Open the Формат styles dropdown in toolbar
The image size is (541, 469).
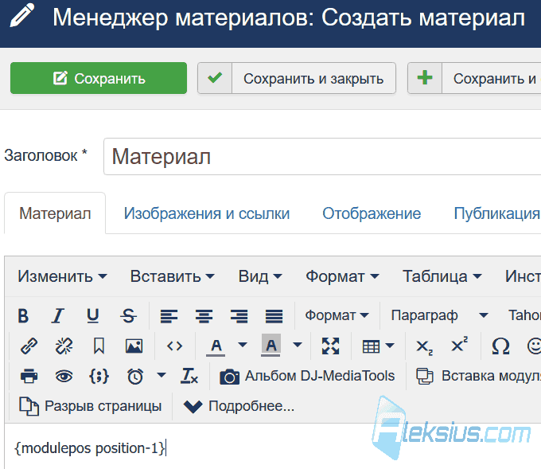click(x=337, y=315)
